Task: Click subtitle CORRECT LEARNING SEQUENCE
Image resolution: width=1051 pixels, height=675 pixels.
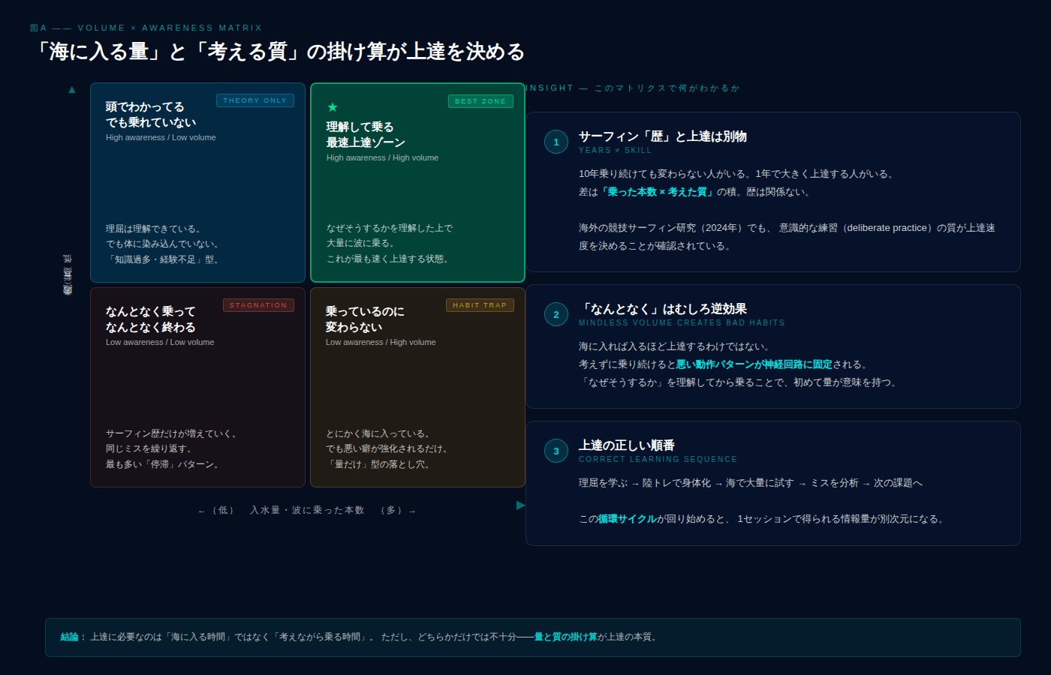Action: pos(658,459)
